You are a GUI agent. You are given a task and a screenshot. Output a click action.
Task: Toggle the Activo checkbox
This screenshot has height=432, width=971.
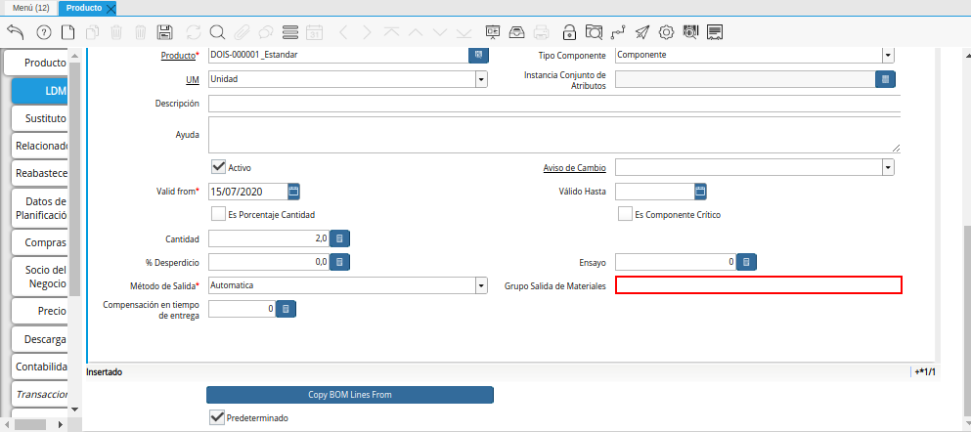(x=218, y=167)
